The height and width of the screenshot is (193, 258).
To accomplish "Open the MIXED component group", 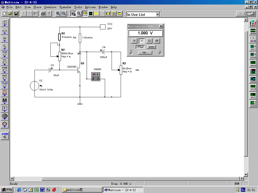I will (x=5, y=85).
